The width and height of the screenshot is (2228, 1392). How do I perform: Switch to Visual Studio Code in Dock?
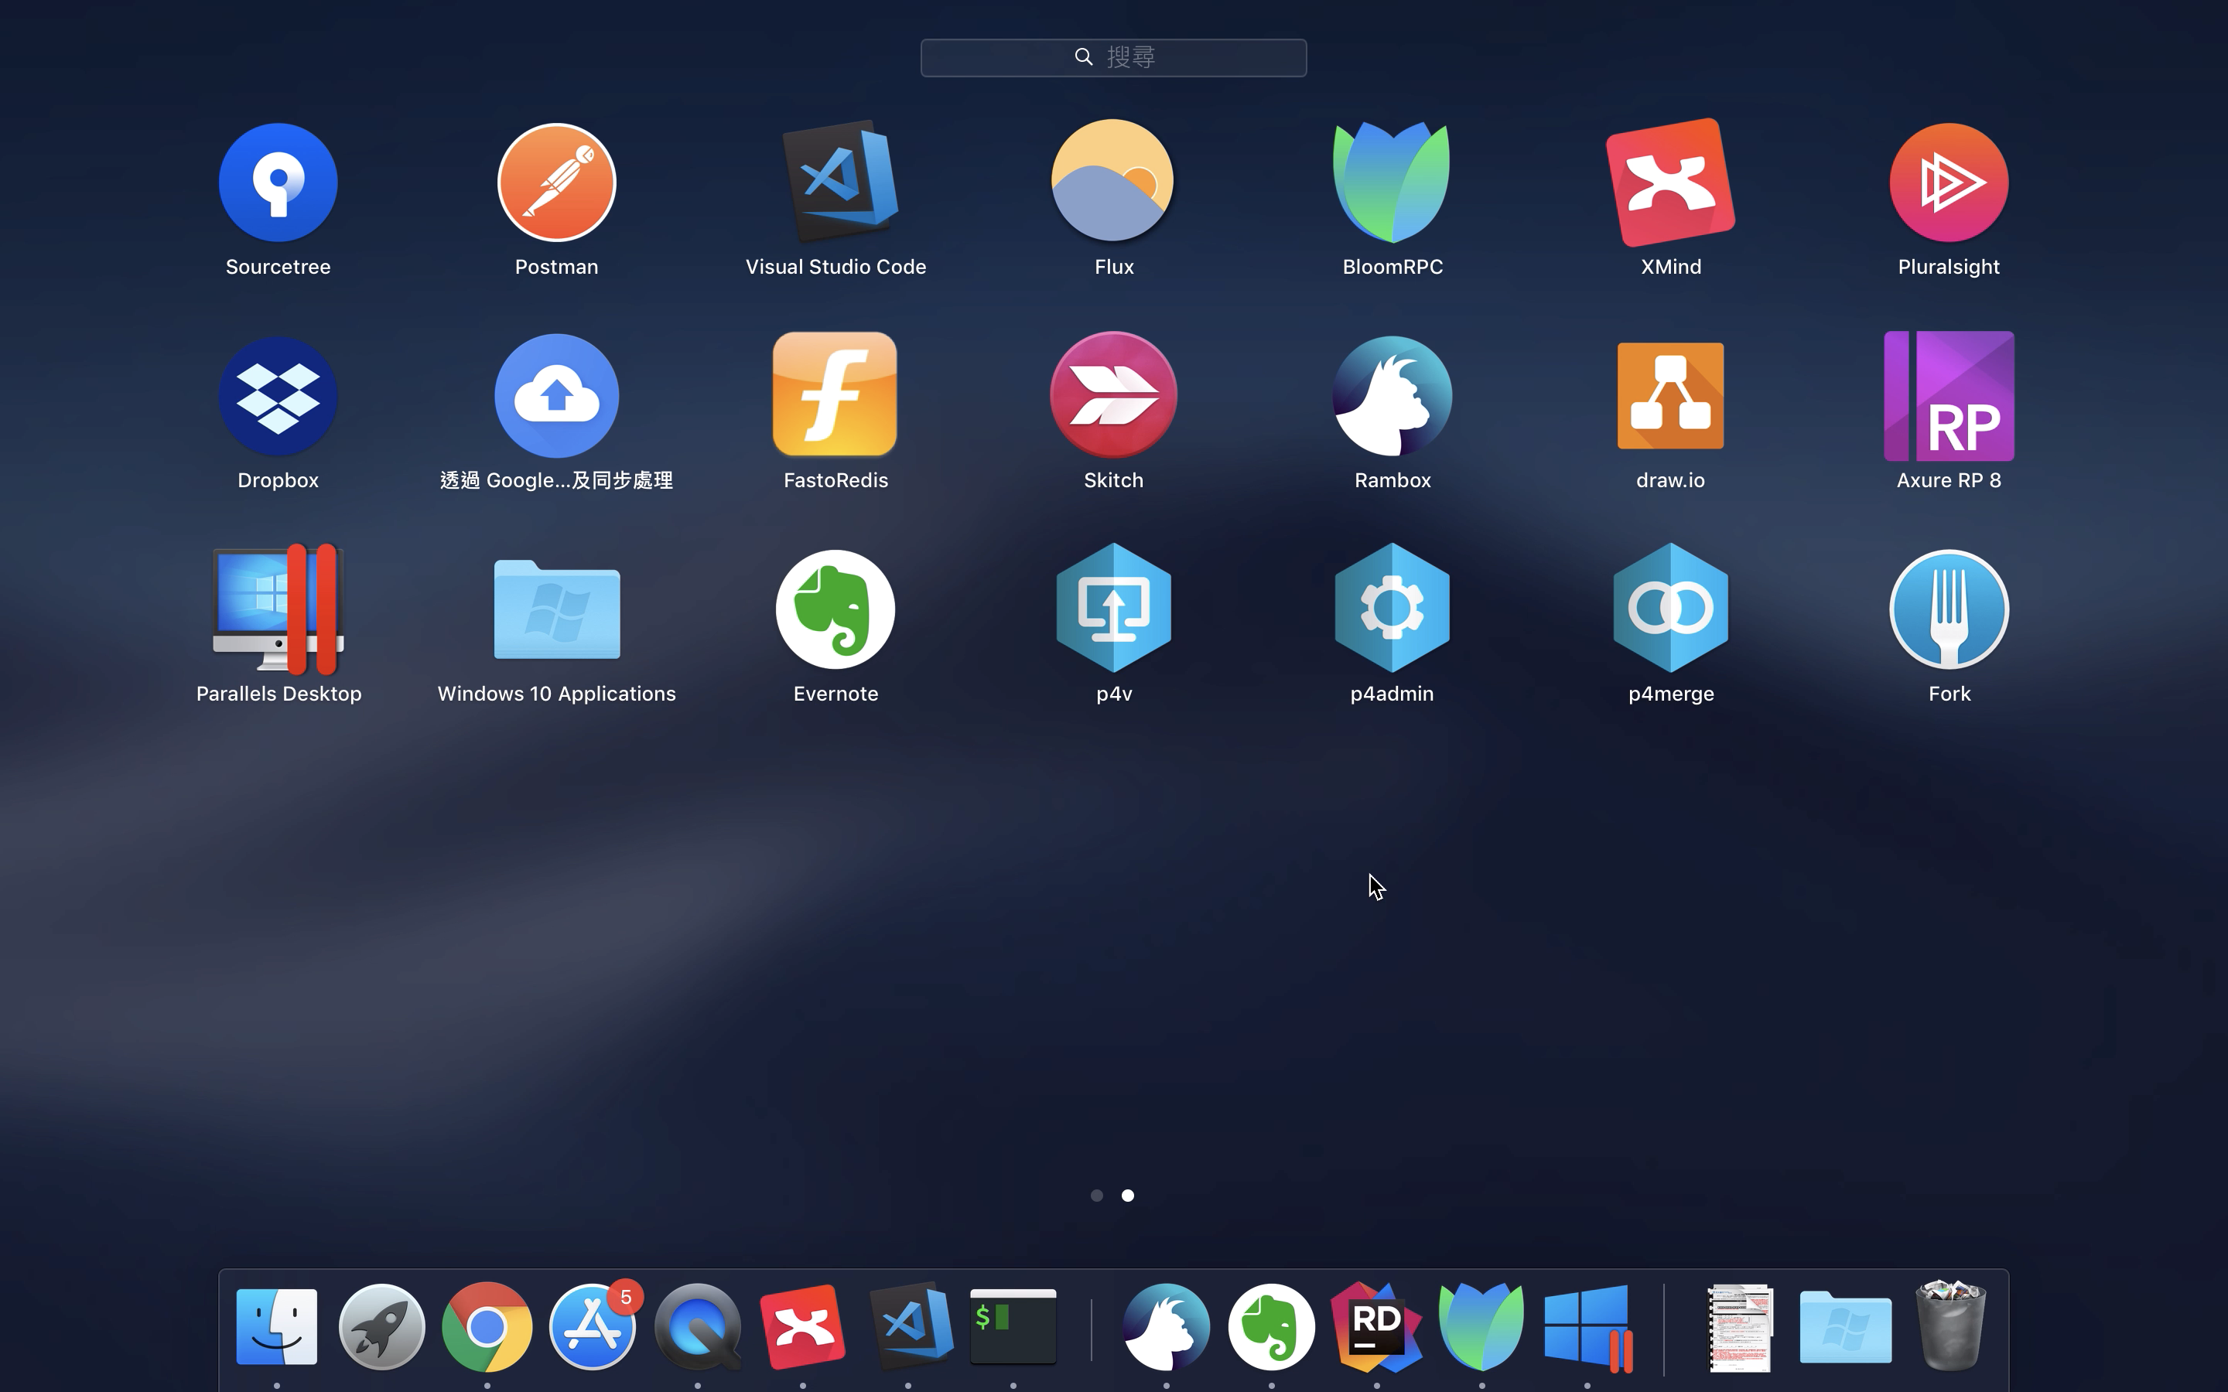pyautogui.click(x=911, y=1326)
